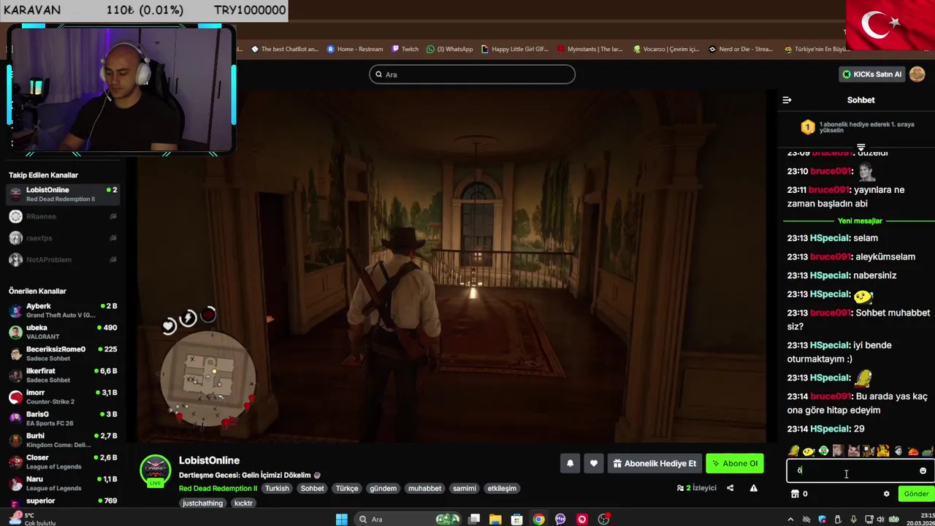Open RRaenee offline channel in sidebar
Image resolution: width=935 pixels, height=526 pixels.
click(x=64, y=216)
